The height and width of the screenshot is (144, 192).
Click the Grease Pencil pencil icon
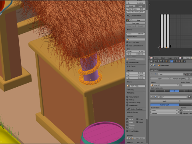(128, 20)
